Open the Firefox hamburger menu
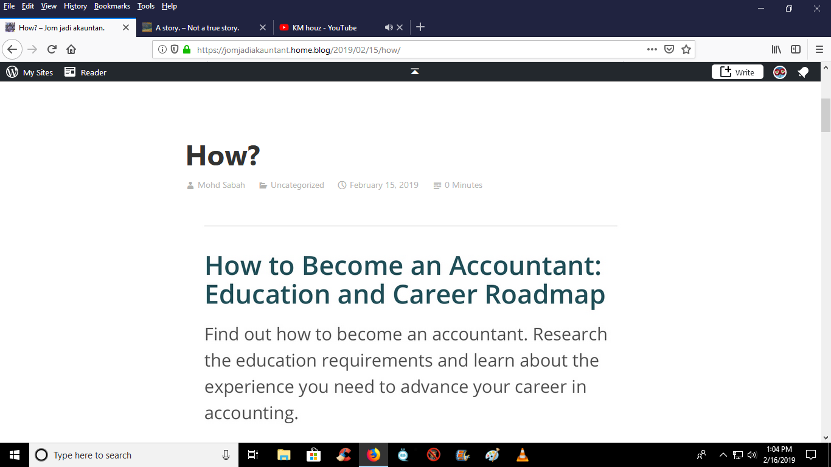This screenshot has width=831, height=467. [819, 50]
